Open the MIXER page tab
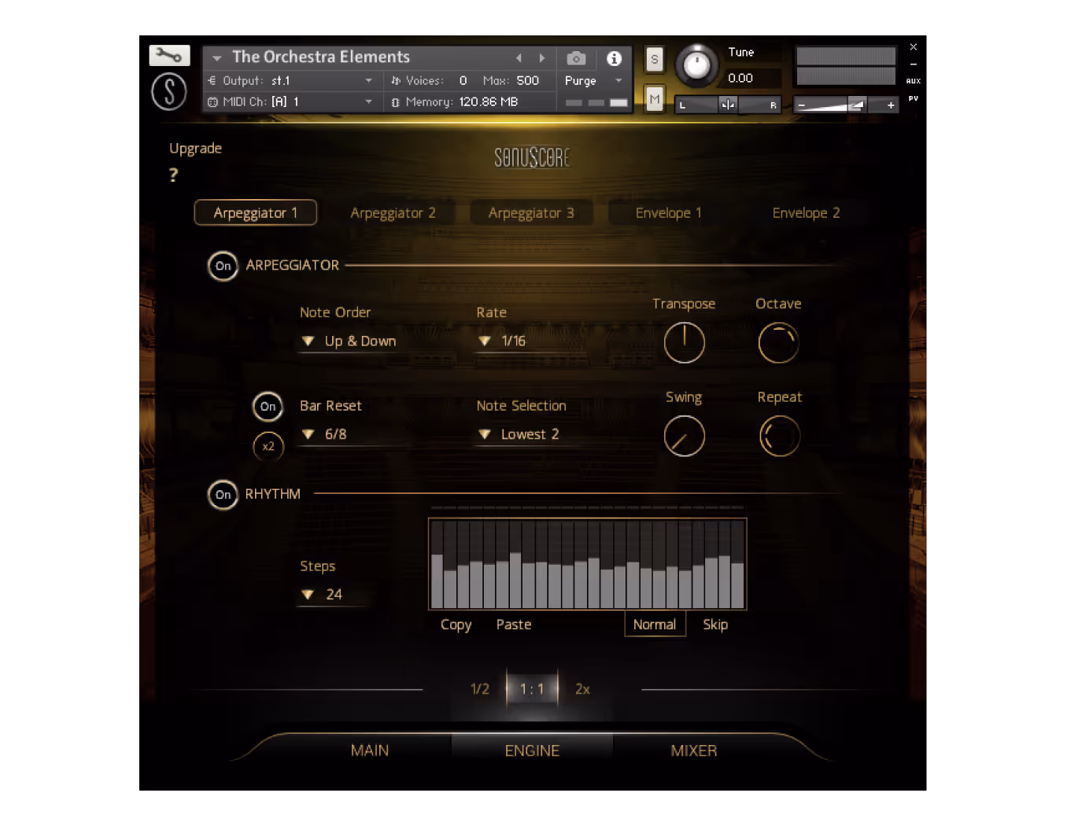This screenshot has height=826, width=1067. (693, 750)
